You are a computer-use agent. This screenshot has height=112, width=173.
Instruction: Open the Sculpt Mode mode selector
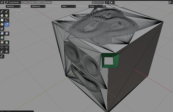[x=13, y=2]
